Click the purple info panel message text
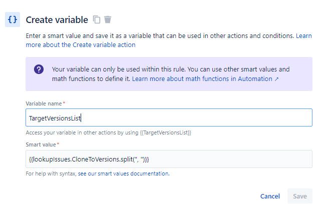333x214 pixels. click(x=170, y=69)
